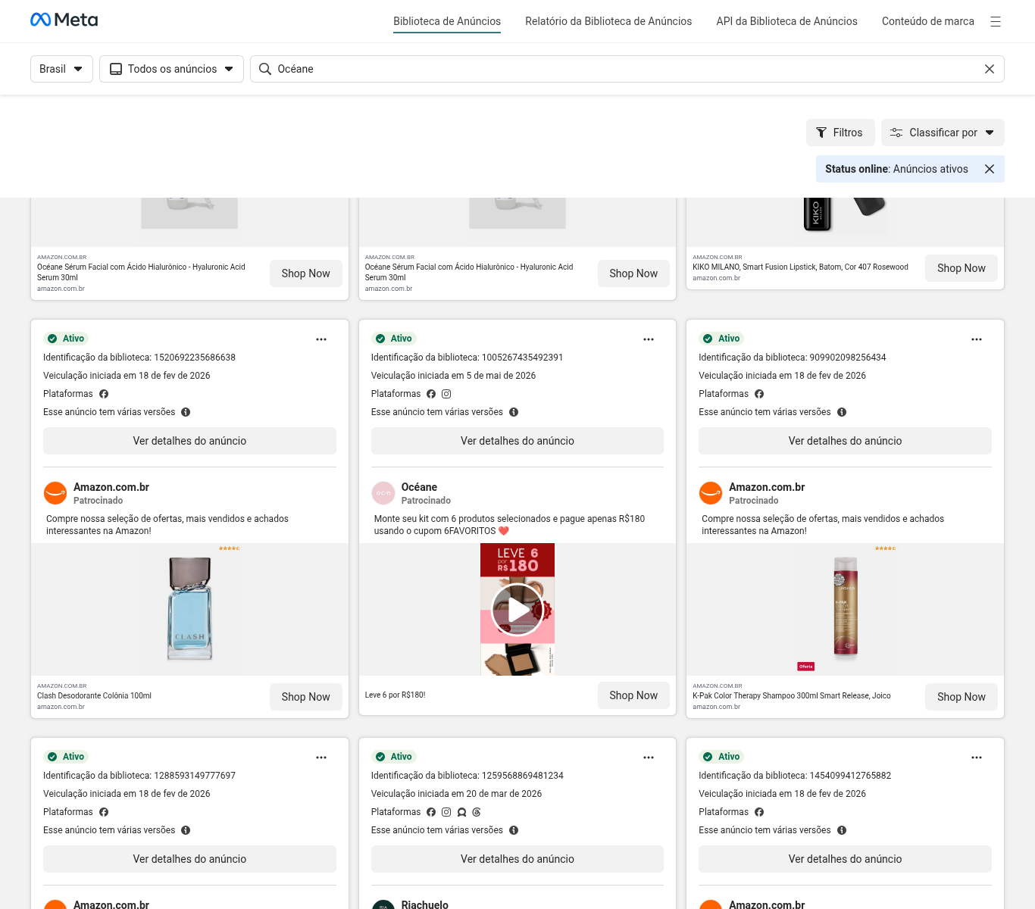
Task: Click Shop Now on KIKO MILANO lipstick ad
Action: tap(962, 268)
